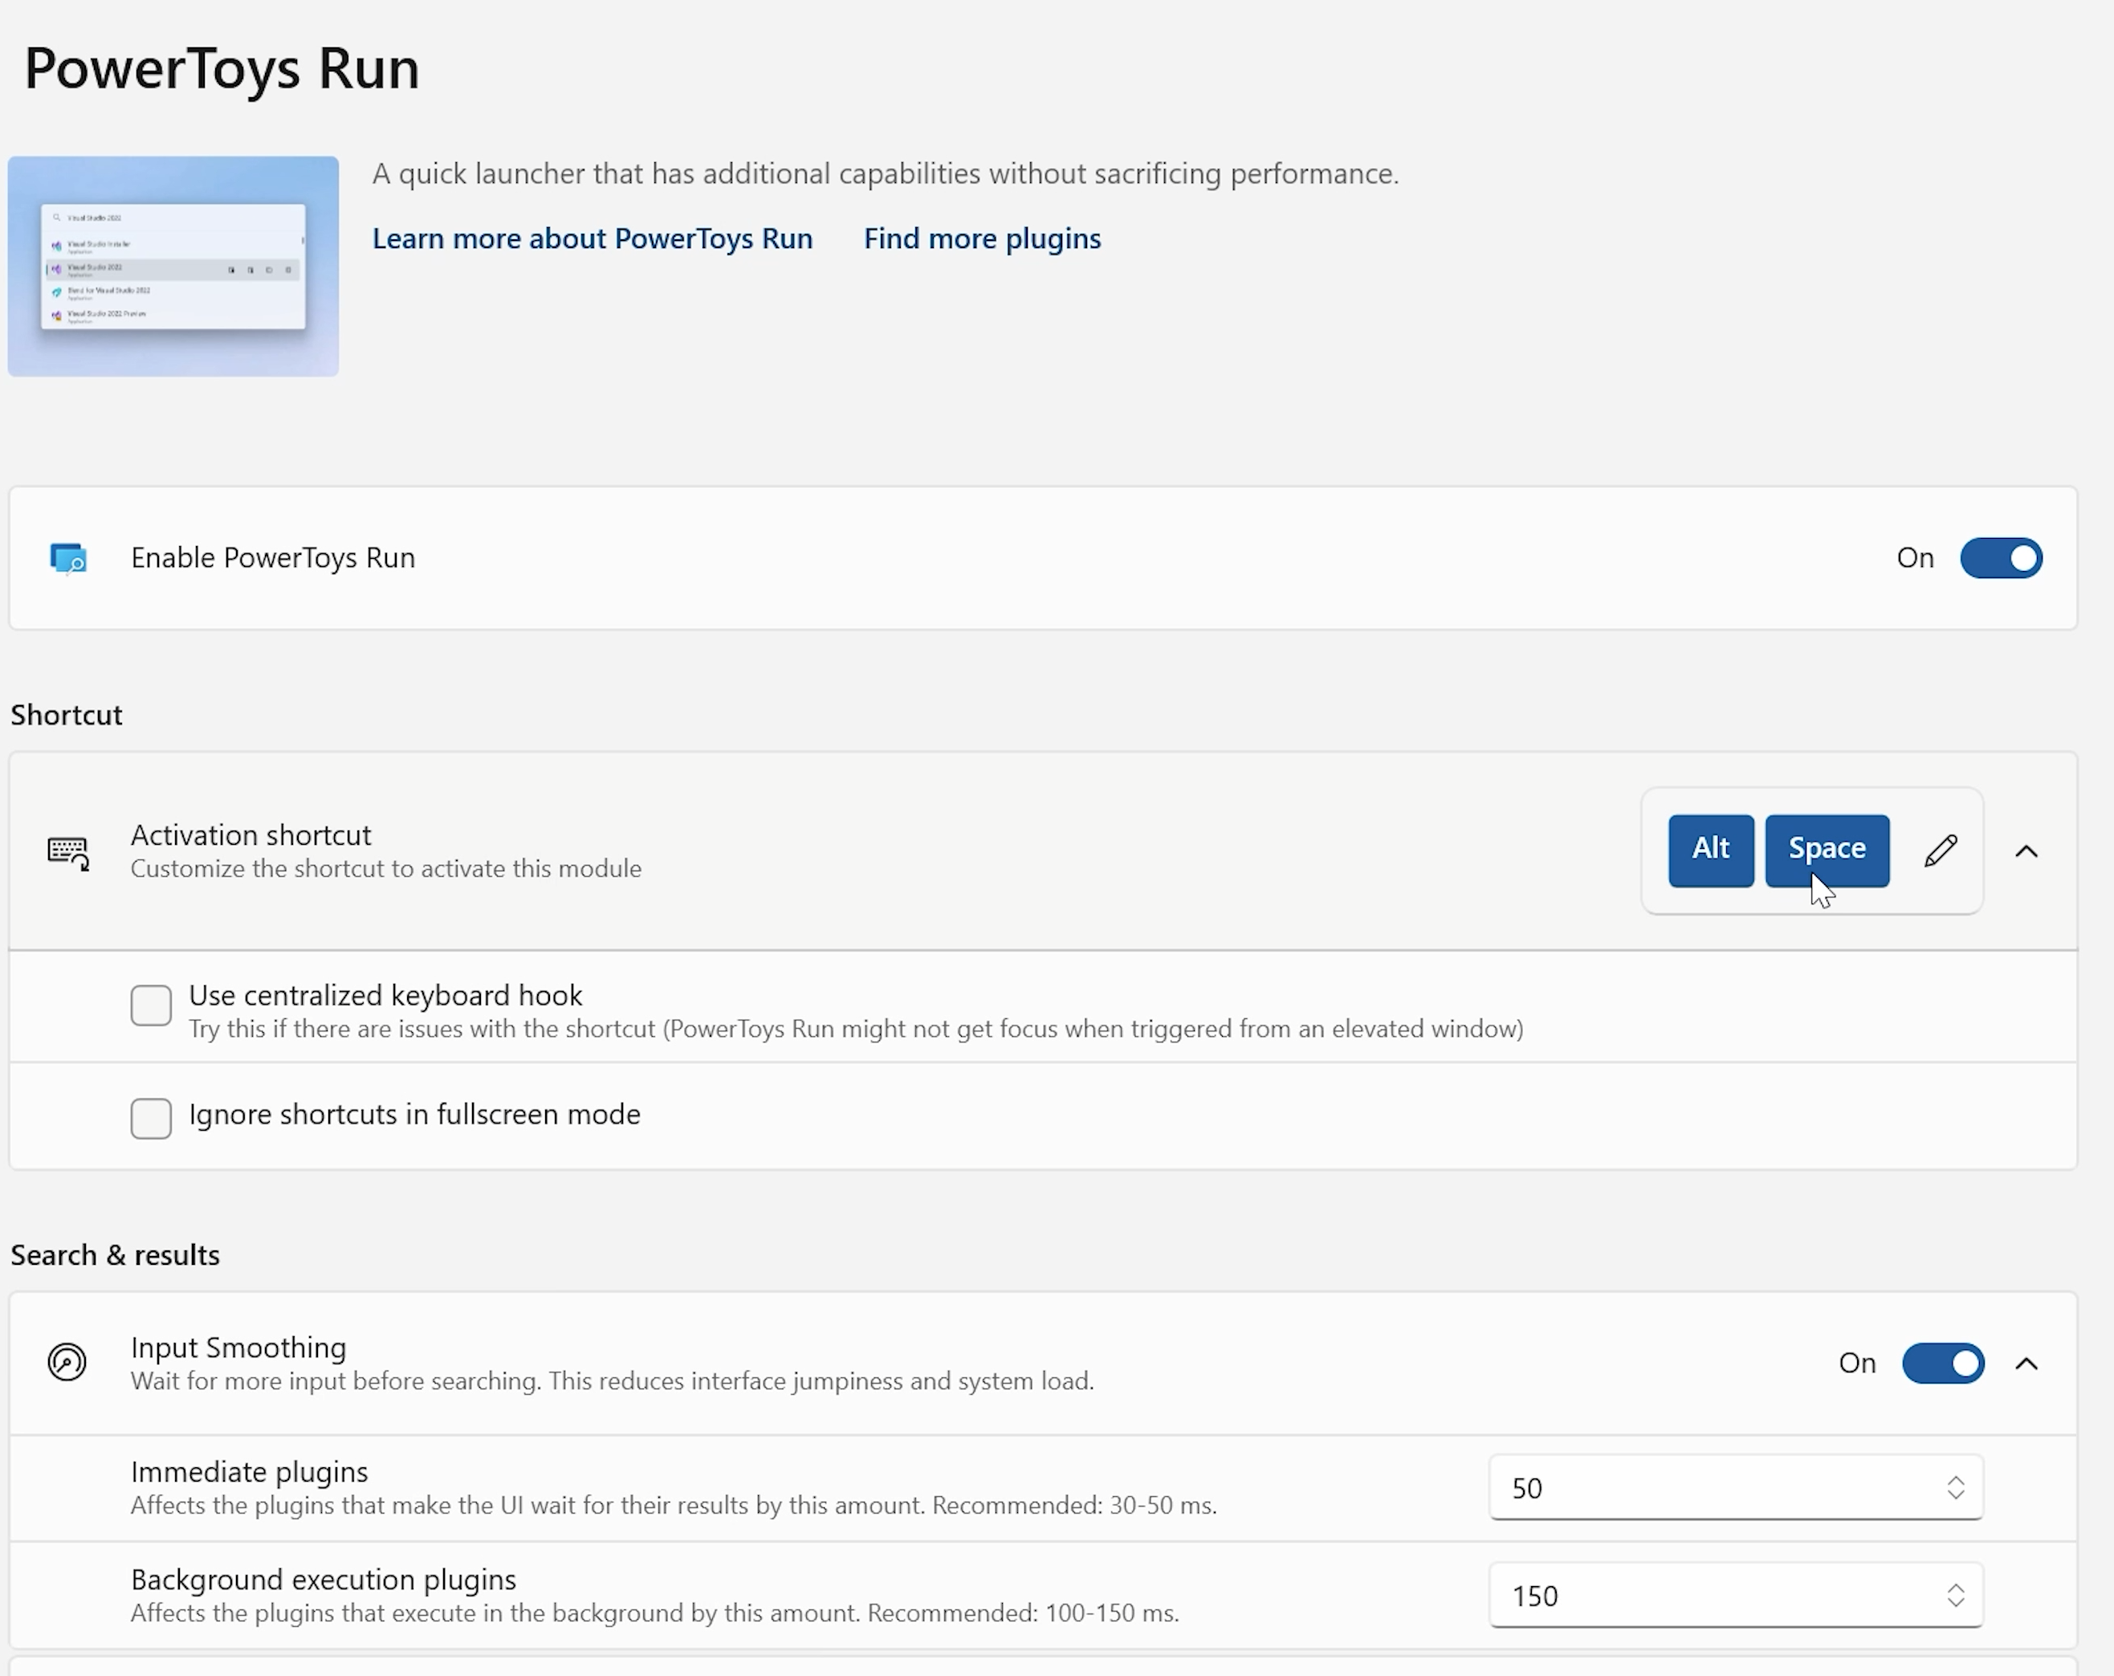Decrease the Immediate plugins value using down arrow
This screenshot has height=1676, width=2114.
coord(1955,1495)
